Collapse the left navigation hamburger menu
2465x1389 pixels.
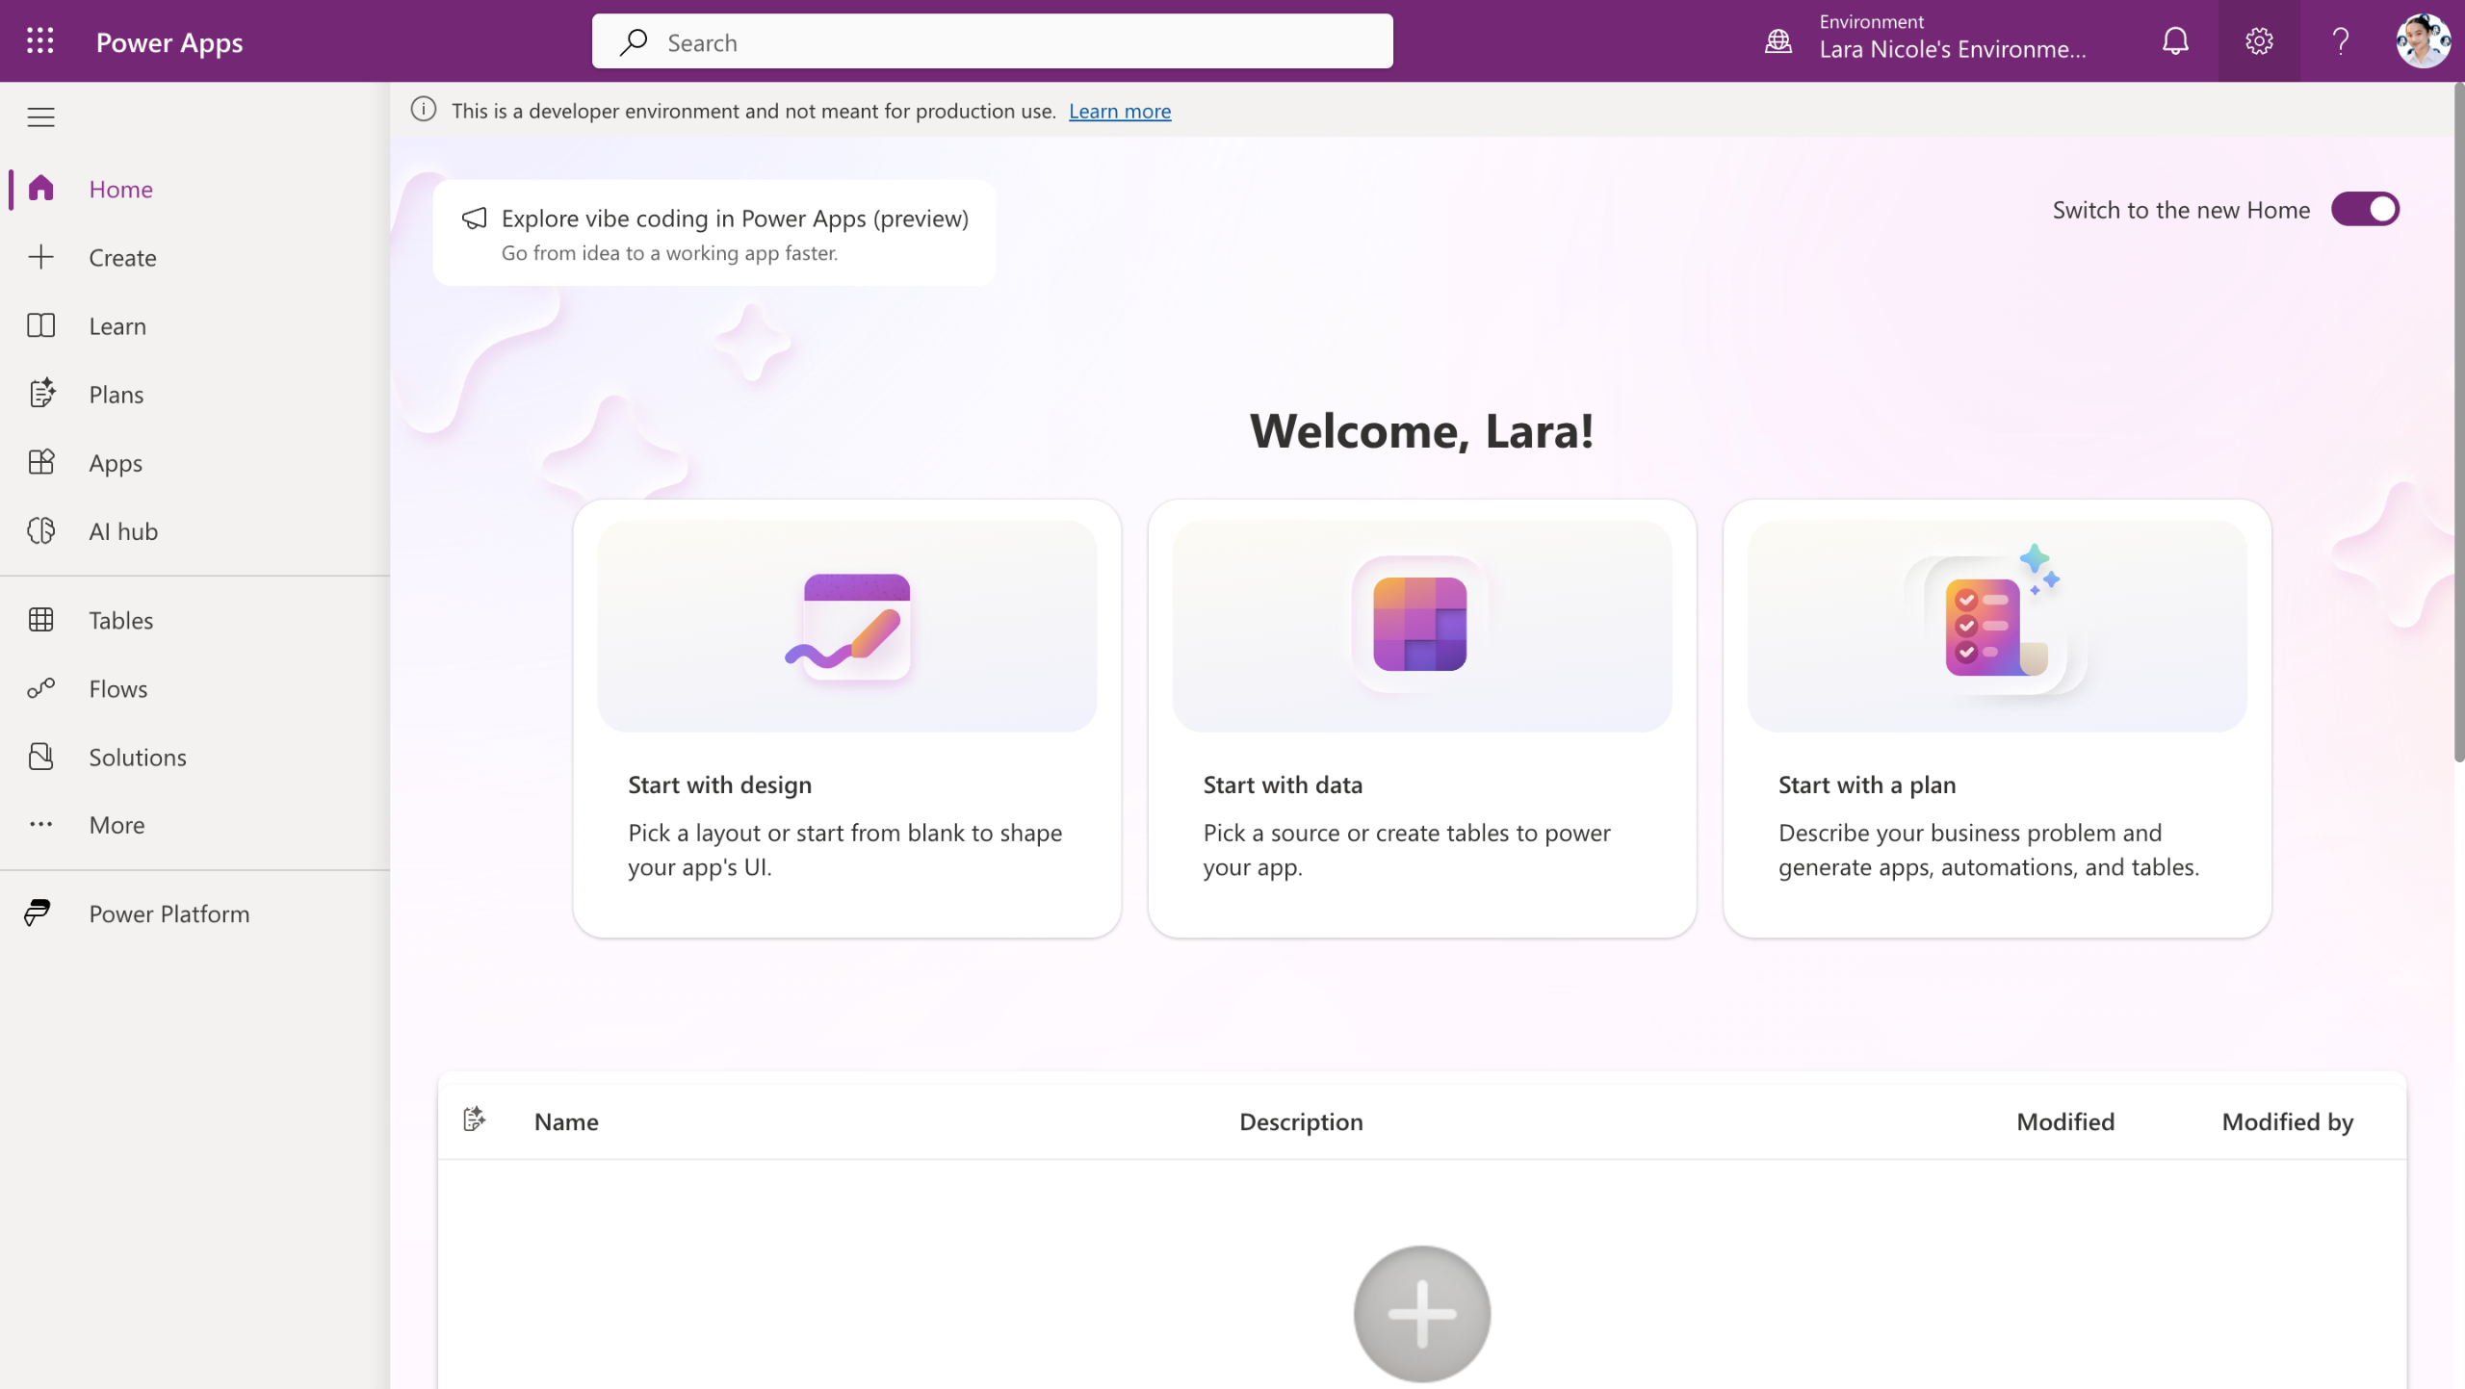40,117
